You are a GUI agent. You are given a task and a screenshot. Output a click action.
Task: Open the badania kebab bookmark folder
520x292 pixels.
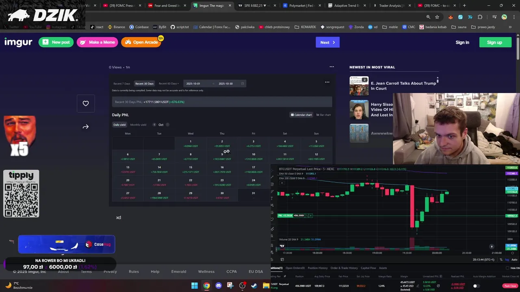pos(433,27)
